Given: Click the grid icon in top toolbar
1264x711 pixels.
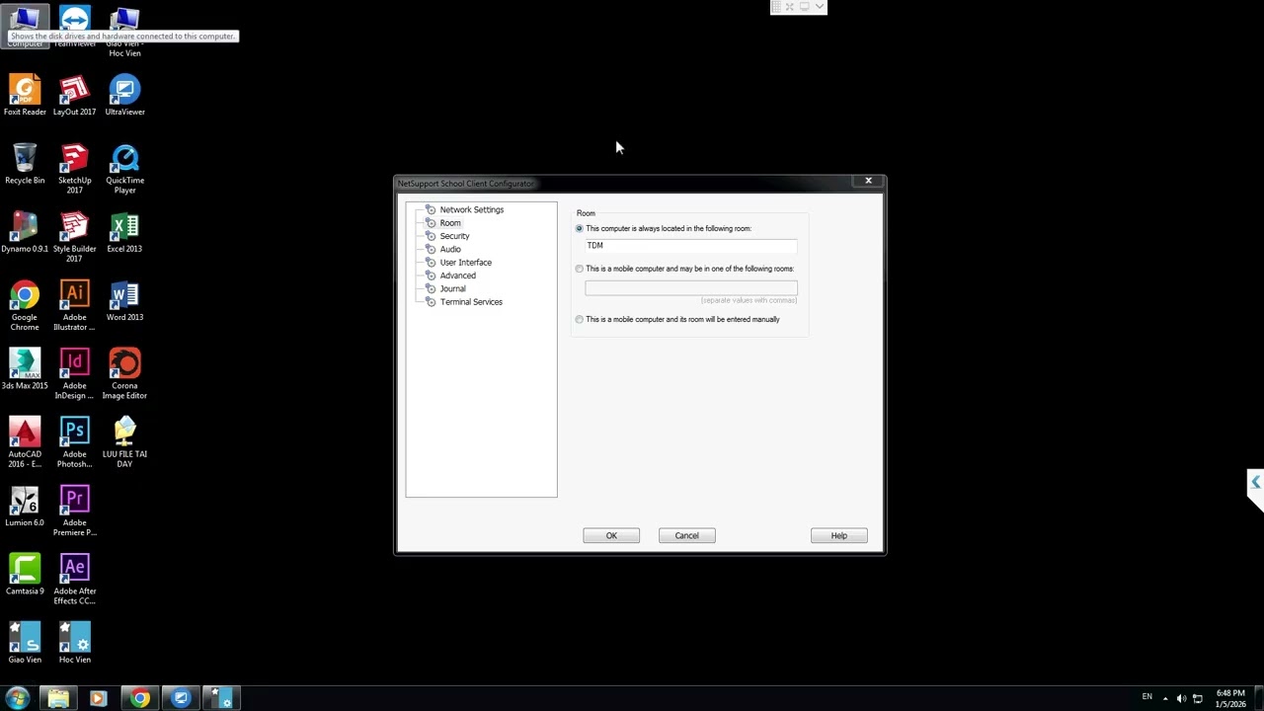Looking at the screenshot, I should click(x=776, y=7).
